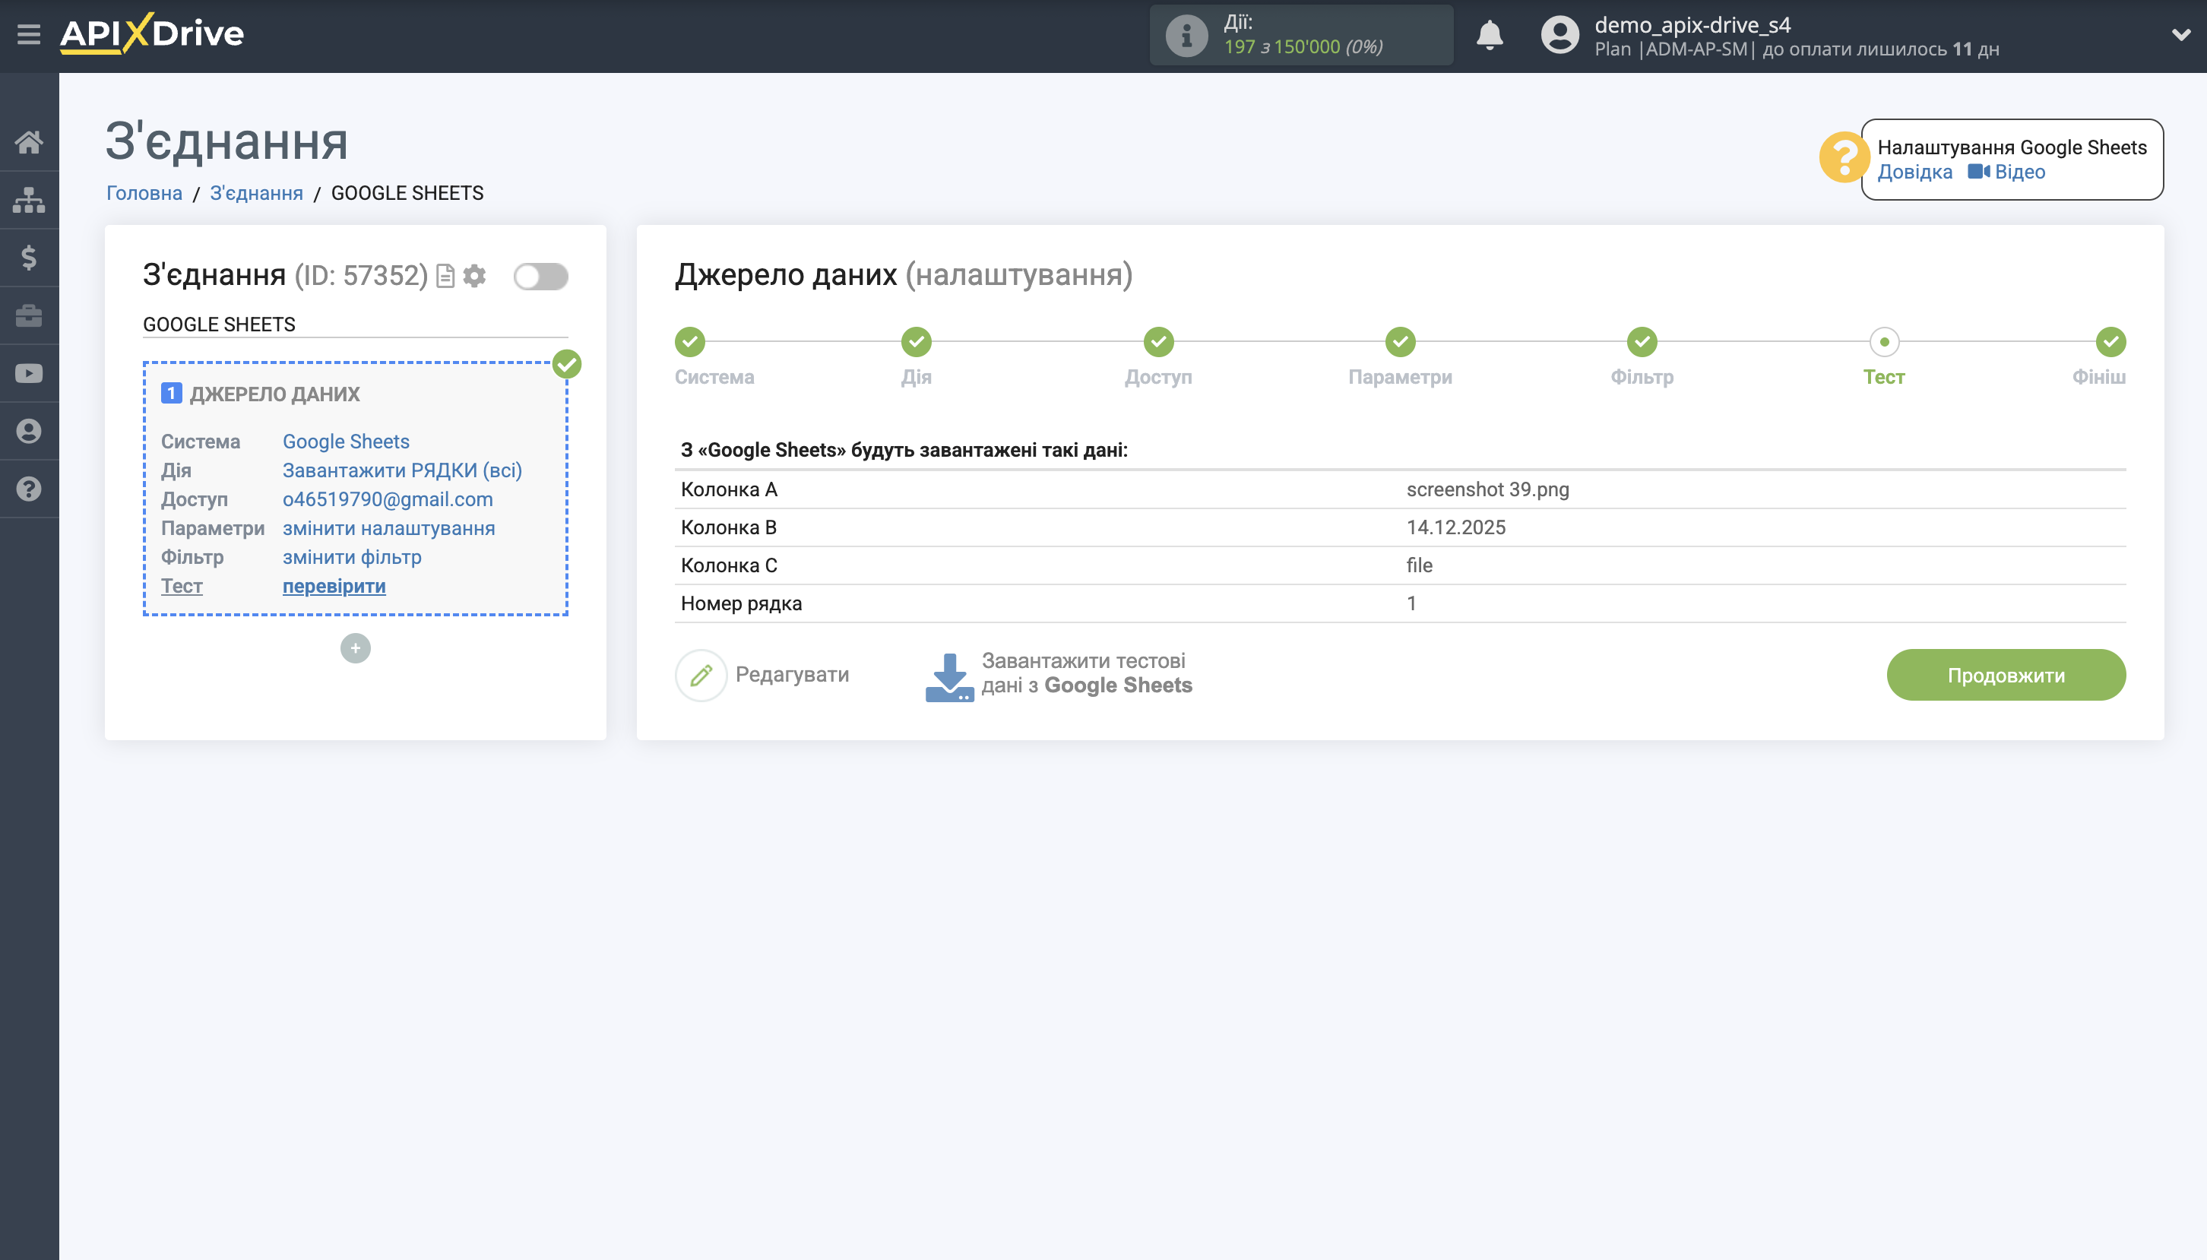Viewport: 2207px width, 1260px height.
Task: Click the green checkmark on data source card
Action: tap(567, 364)
